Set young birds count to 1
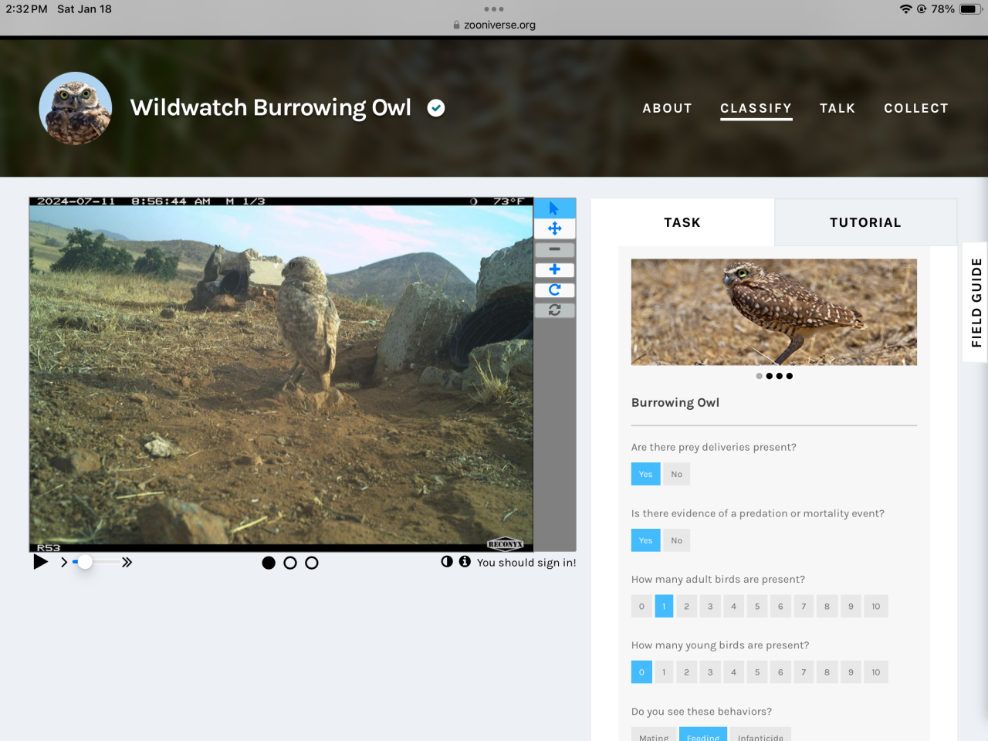The height and width of the screenshot is (741, 988). click(x=664, y=672)
